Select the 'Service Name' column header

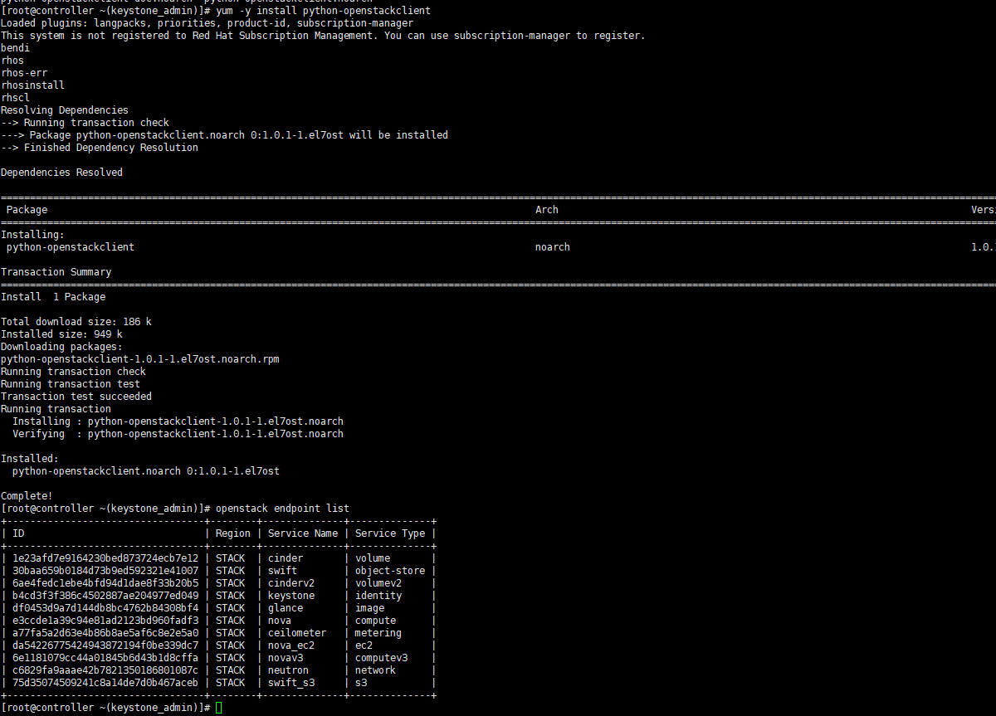pos(302,533)
